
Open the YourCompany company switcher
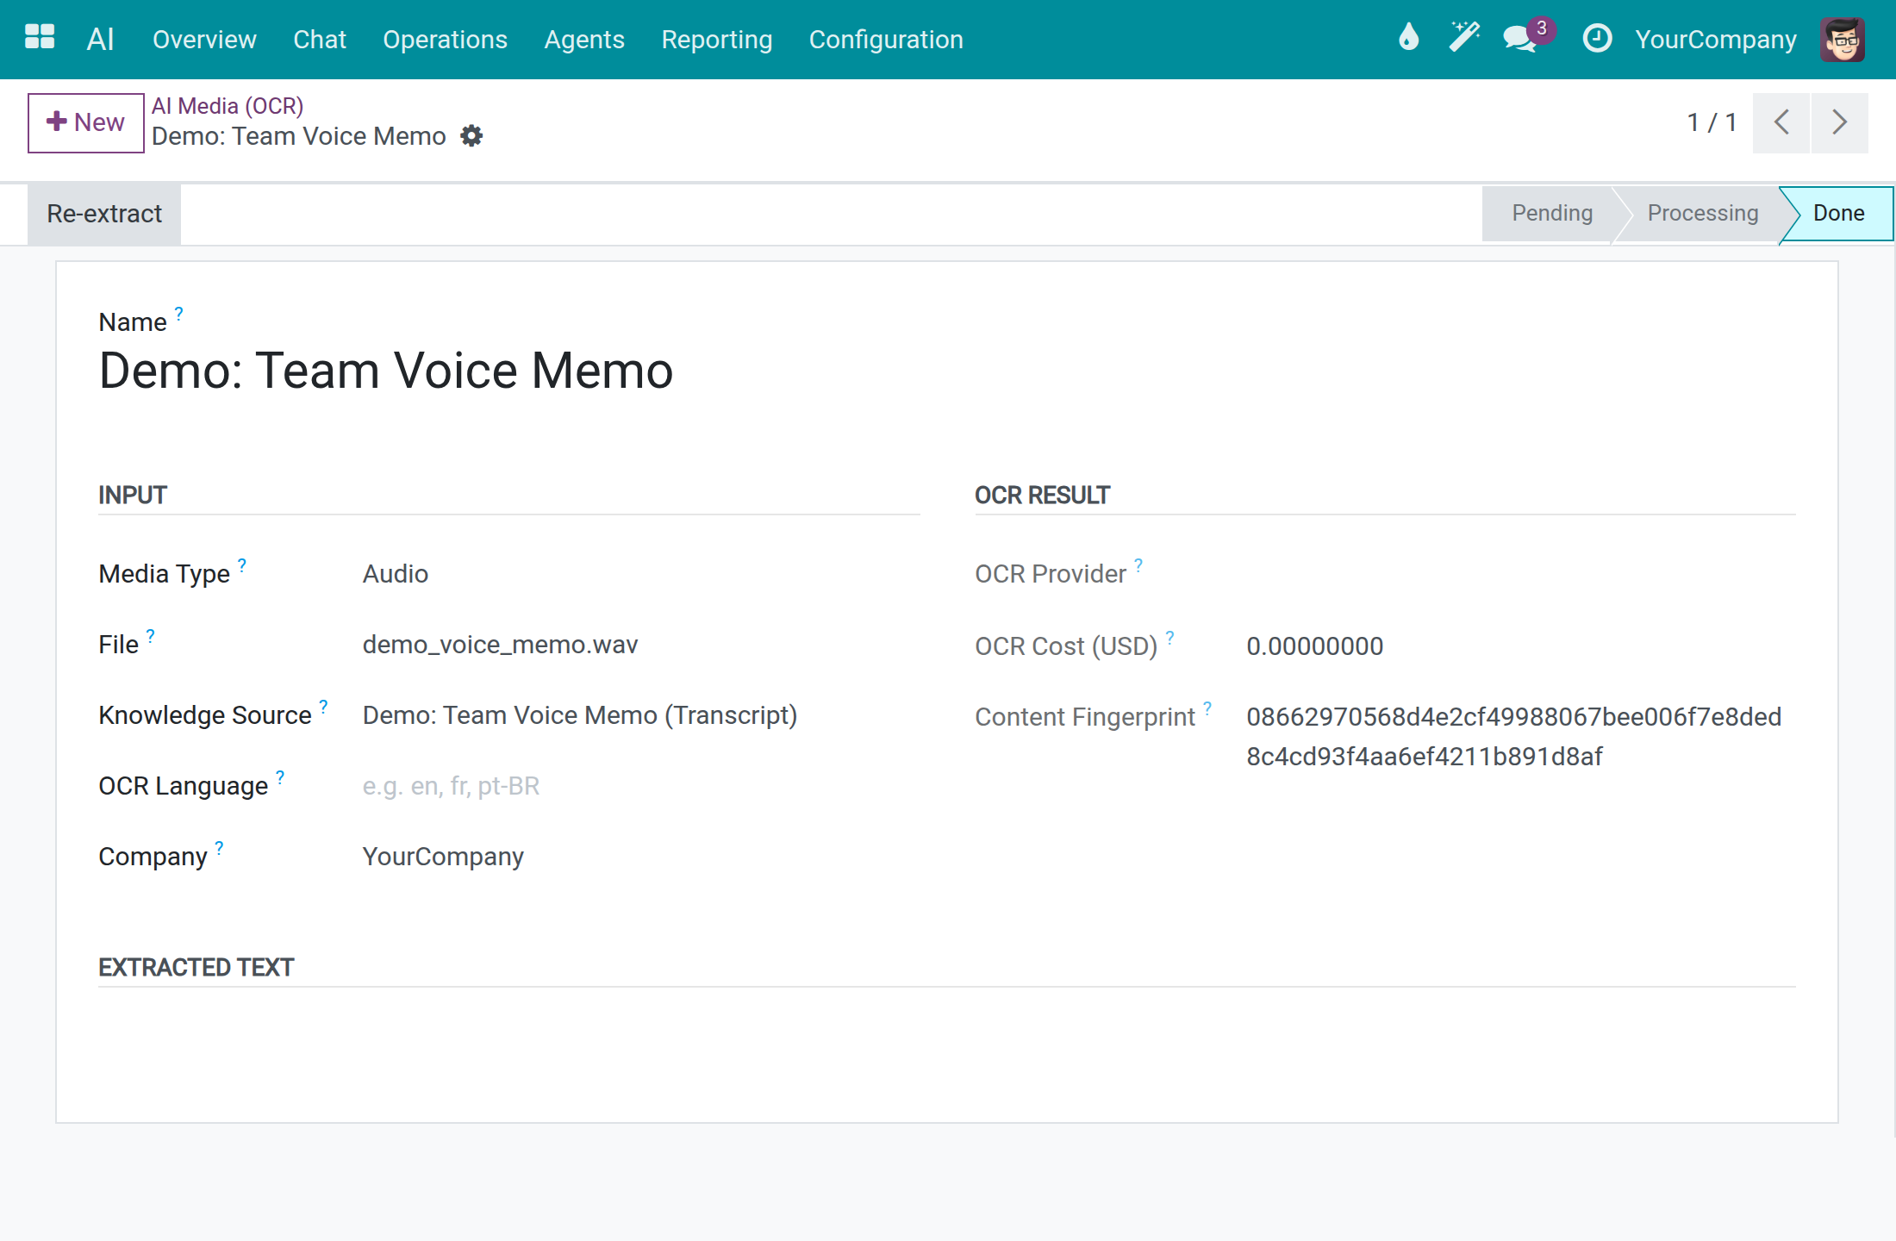click(x=1716, y=40)
